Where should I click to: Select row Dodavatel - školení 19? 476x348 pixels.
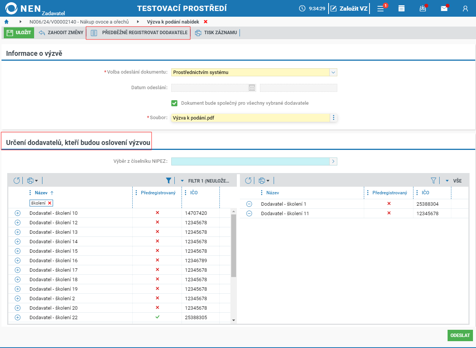(x=119, y=289)
